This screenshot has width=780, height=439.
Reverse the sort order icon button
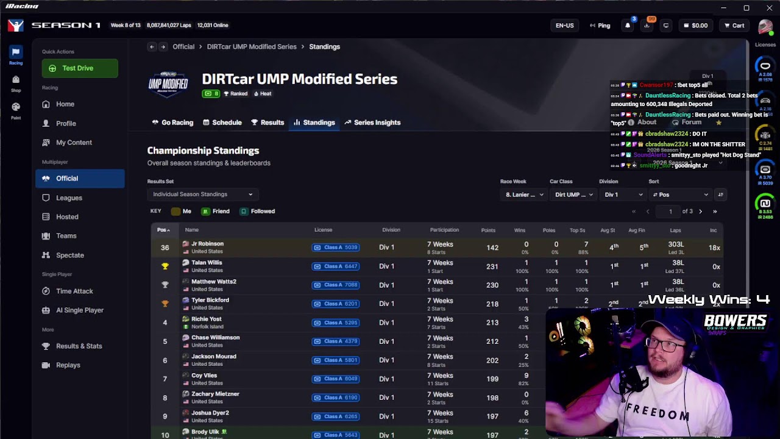pyautogui.click(x=720, y=195)
